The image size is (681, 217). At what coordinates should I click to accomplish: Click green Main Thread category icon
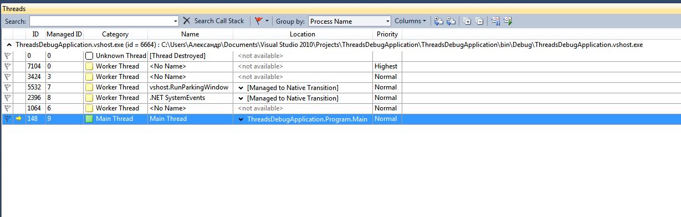tap(89, 119)
